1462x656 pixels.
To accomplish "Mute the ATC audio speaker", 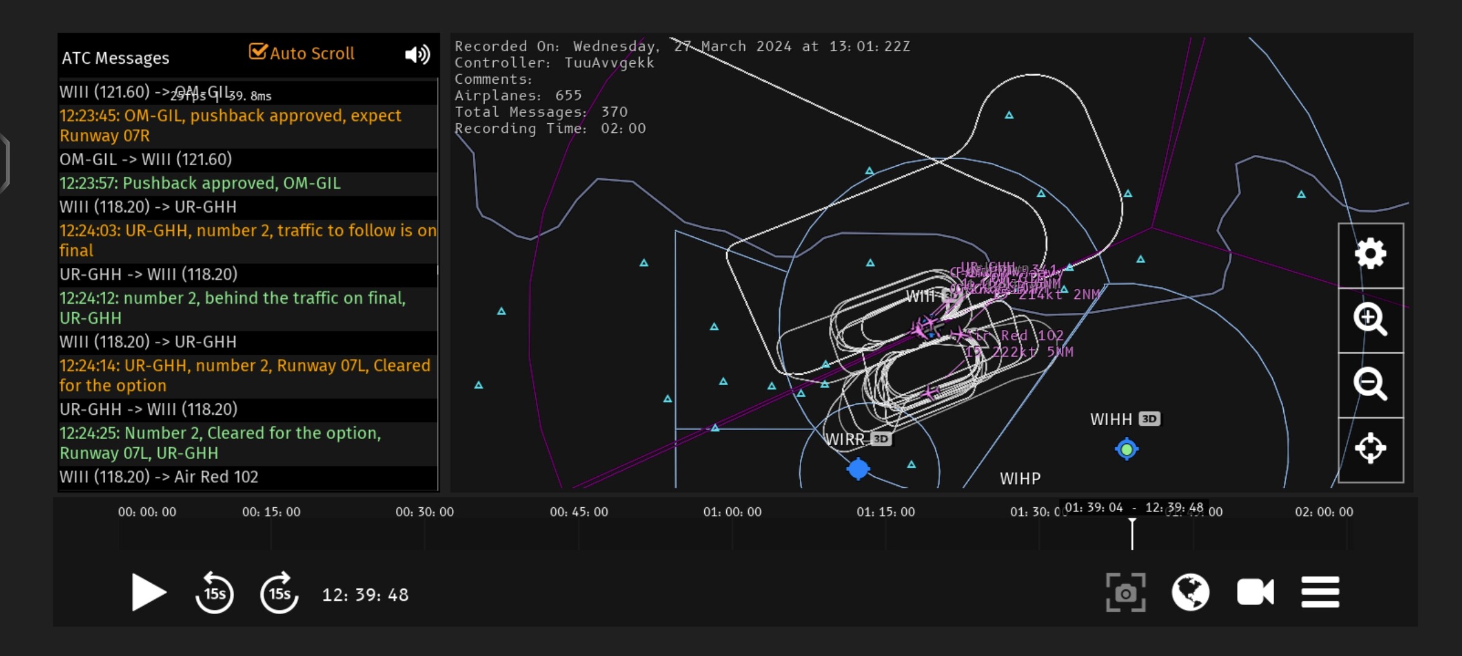I will [x=417, y=55].
